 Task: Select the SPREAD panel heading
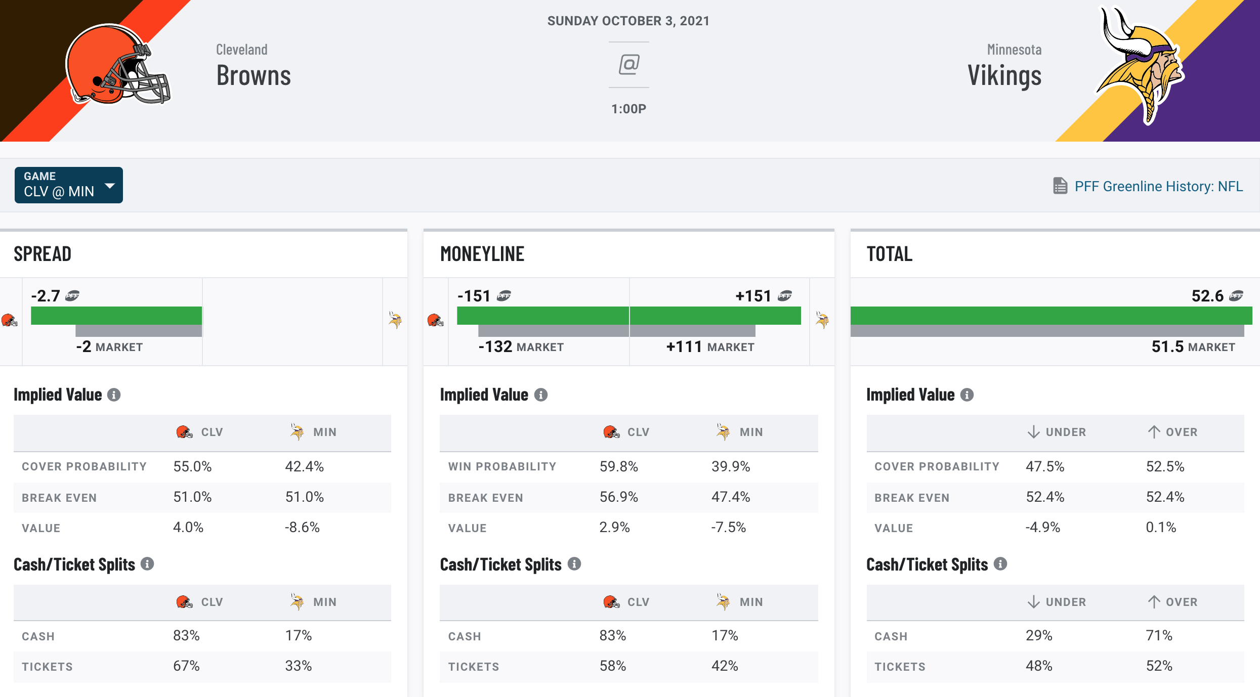tap(43, 254)
